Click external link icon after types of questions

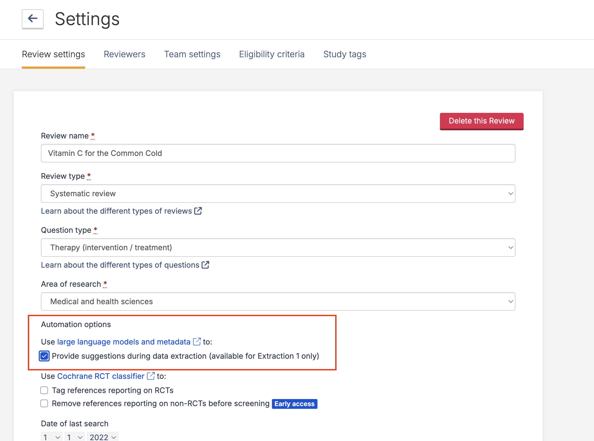[205, 265]
